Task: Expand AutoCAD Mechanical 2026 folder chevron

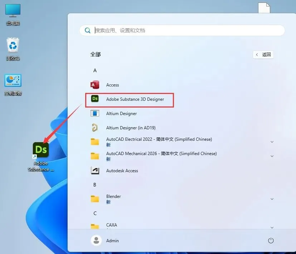Action: pyautogui.click(x=272, y=156)
